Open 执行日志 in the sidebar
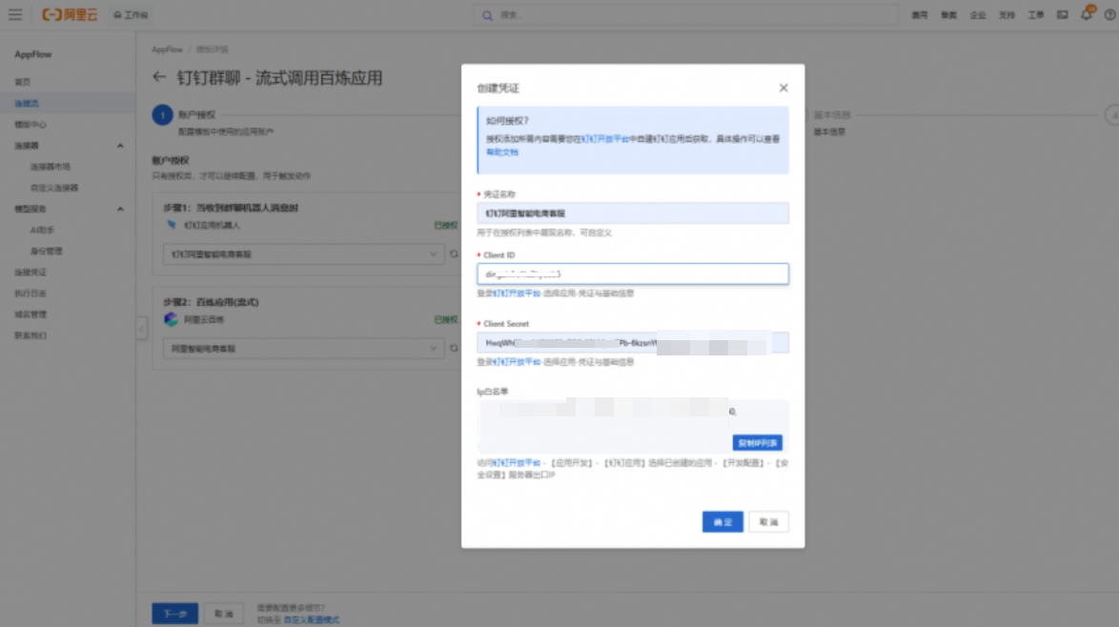 pyautogui.click(x=31, y=293)
